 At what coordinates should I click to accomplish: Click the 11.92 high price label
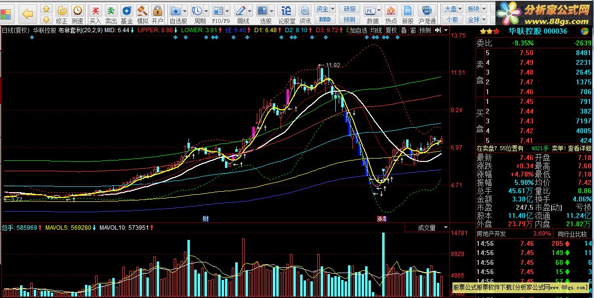pyautogui.click(x=332, y=65)
